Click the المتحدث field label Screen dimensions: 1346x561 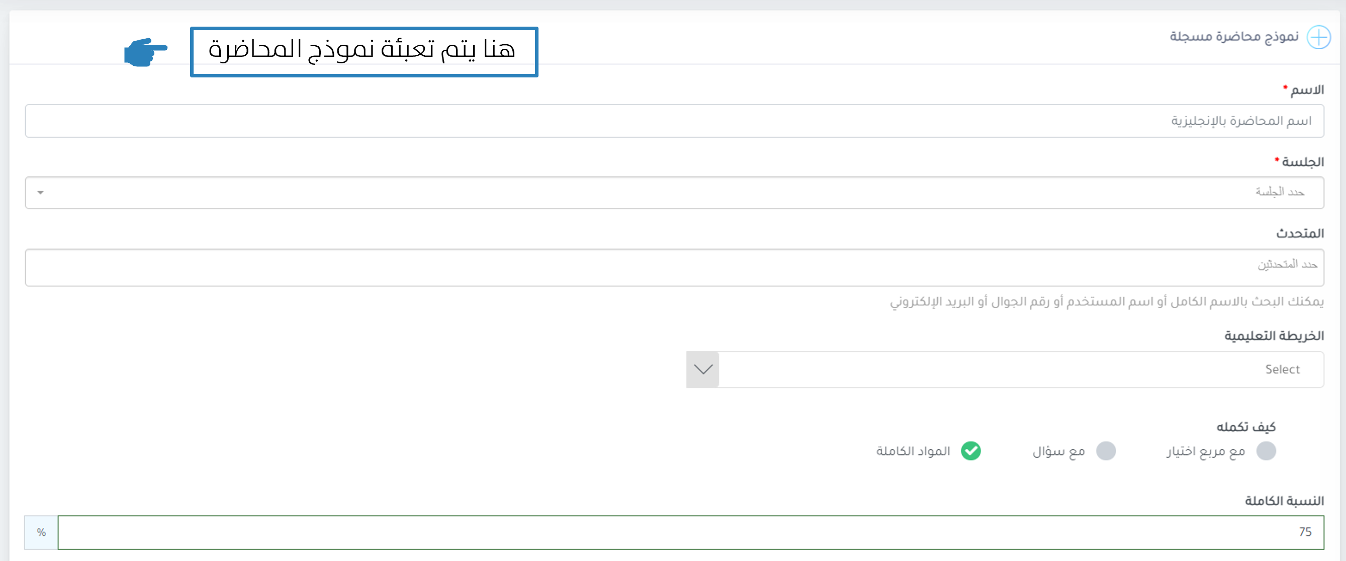point(1300,233)
